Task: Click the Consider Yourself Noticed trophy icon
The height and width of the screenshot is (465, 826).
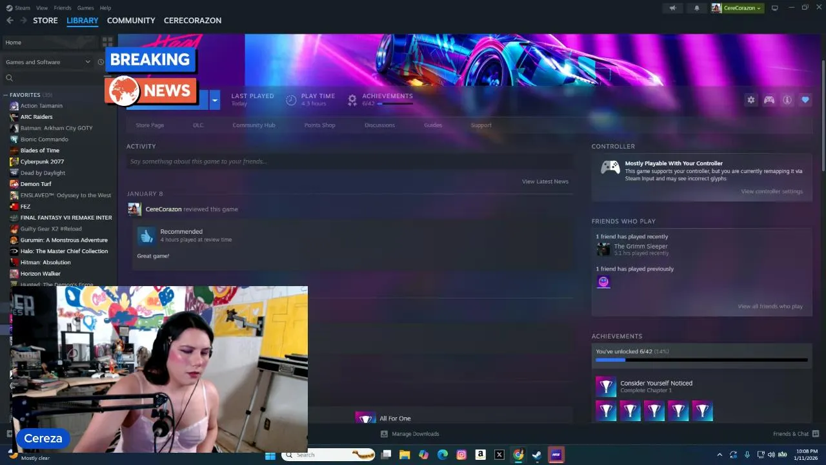Action: (x=606, y=386)
